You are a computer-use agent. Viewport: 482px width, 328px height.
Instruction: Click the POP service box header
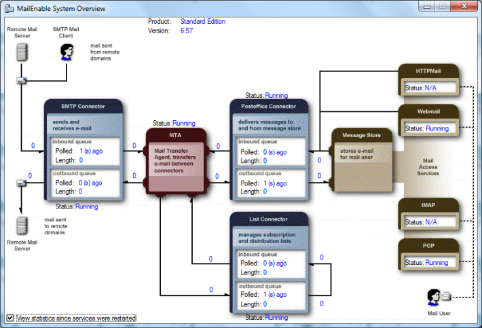coord(428,246)
